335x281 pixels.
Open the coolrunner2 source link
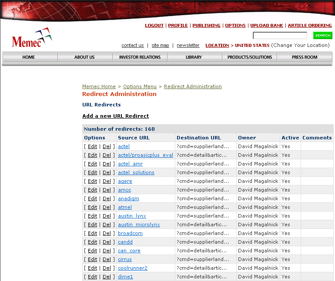(x=133, y=268)
